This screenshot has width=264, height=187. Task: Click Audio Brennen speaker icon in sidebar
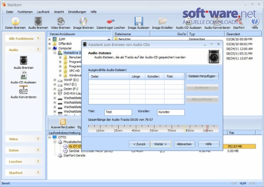24,60
